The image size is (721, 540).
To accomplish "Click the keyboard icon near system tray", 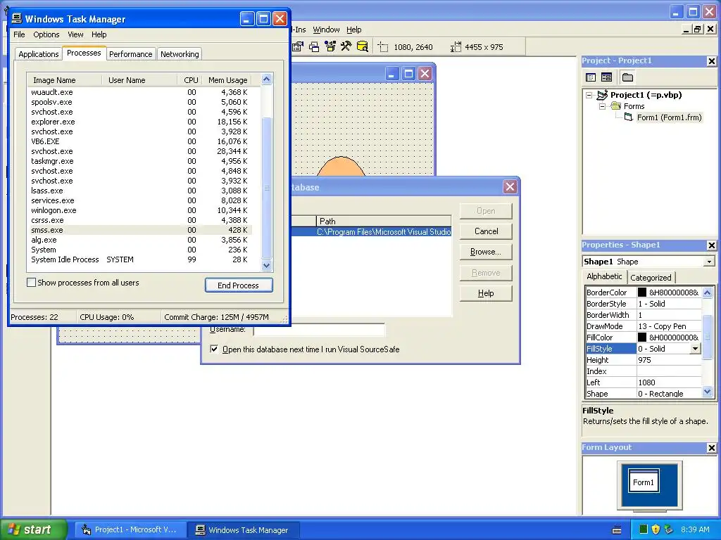I will (x=617, y=530).
